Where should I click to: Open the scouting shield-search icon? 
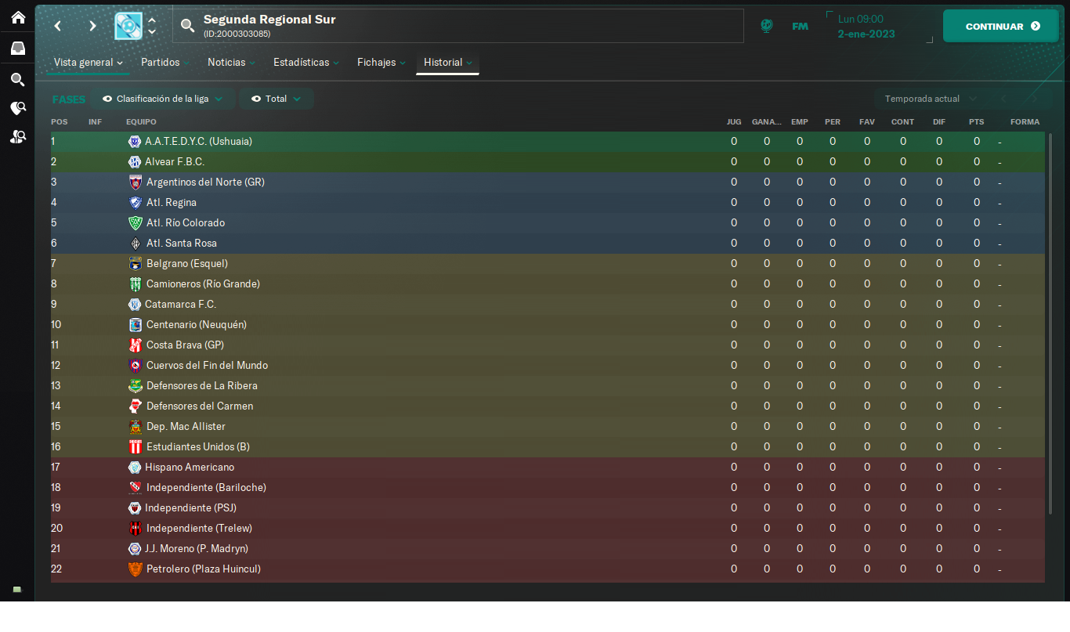(x=17, y=108)
